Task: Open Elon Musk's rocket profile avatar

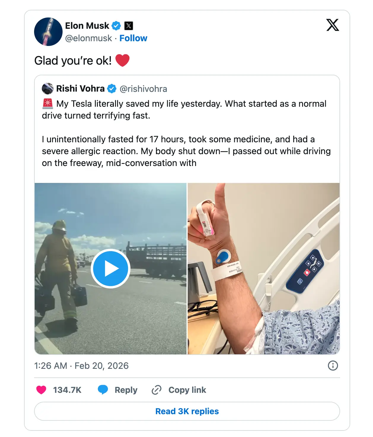Action: click(48, 32)
